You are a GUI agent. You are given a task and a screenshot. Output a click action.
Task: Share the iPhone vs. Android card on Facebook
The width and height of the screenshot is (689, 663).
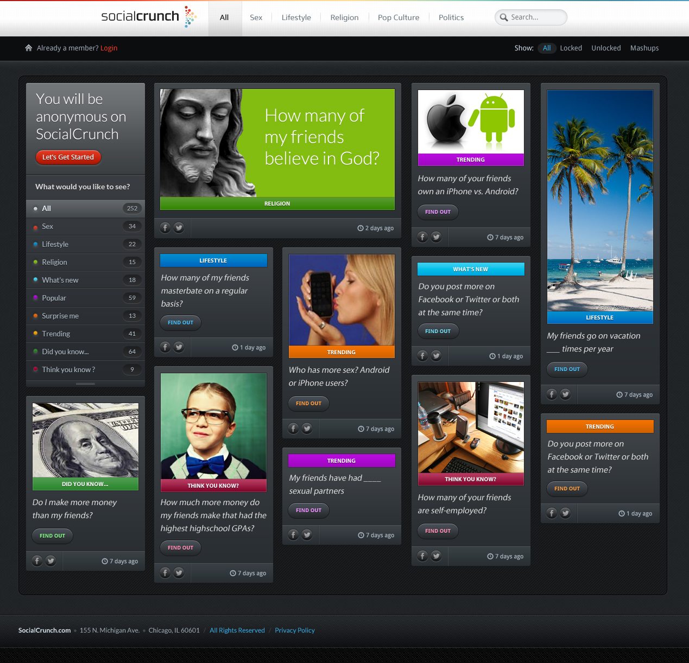(x=423, y=237)
